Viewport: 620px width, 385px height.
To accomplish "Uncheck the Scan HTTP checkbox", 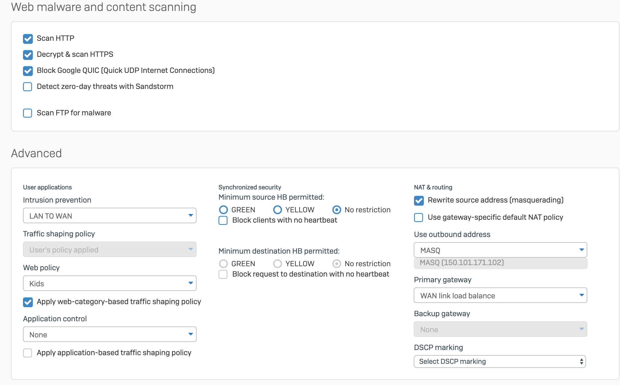I will pos(28,39).
